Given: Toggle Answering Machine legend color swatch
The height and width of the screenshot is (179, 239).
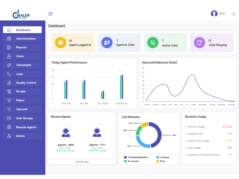Looking at the screenshot, I should point(125,157).
